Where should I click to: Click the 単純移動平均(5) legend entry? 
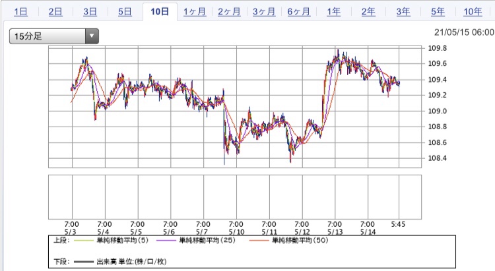pyautogui.click(x=123, y=241)
